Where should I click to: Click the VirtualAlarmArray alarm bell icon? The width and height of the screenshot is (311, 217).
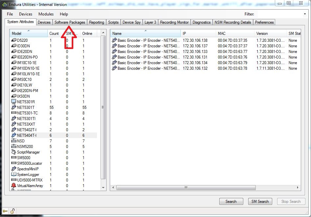pyautogui.click(x=13, y=185)
